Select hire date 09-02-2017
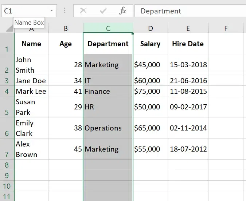The height and width of the screenshot is (201, 246). [x=188, y=107]
